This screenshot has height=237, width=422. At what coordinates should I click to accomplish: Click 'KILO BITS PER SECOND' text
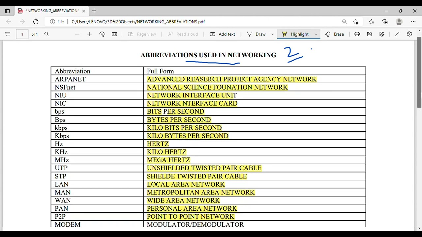point(184,128)
